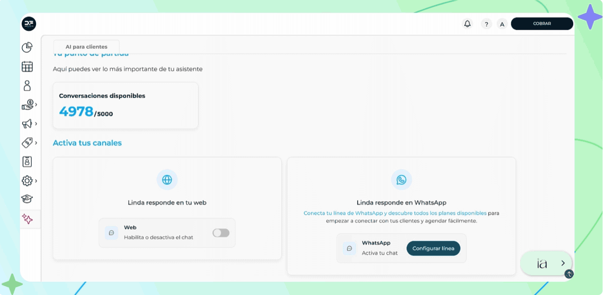Enable the Web chat toggle
The height and width of the screenshot is (295, 603).
tap(221, 233)
